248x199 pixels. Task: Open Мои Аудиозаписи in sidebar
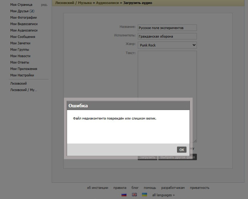click(24, 30)
